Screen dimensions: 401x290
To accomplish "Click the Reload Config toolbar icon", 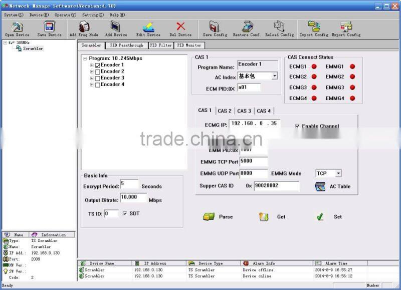I will [x=279, y=26].
